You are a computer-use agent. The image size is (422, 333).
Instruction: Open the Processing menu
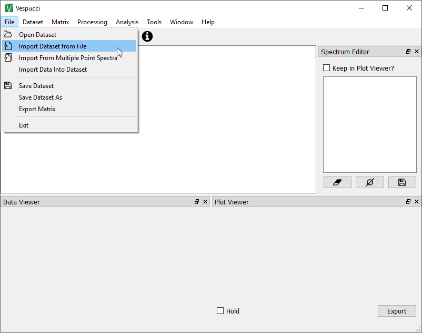click(92, 22)
